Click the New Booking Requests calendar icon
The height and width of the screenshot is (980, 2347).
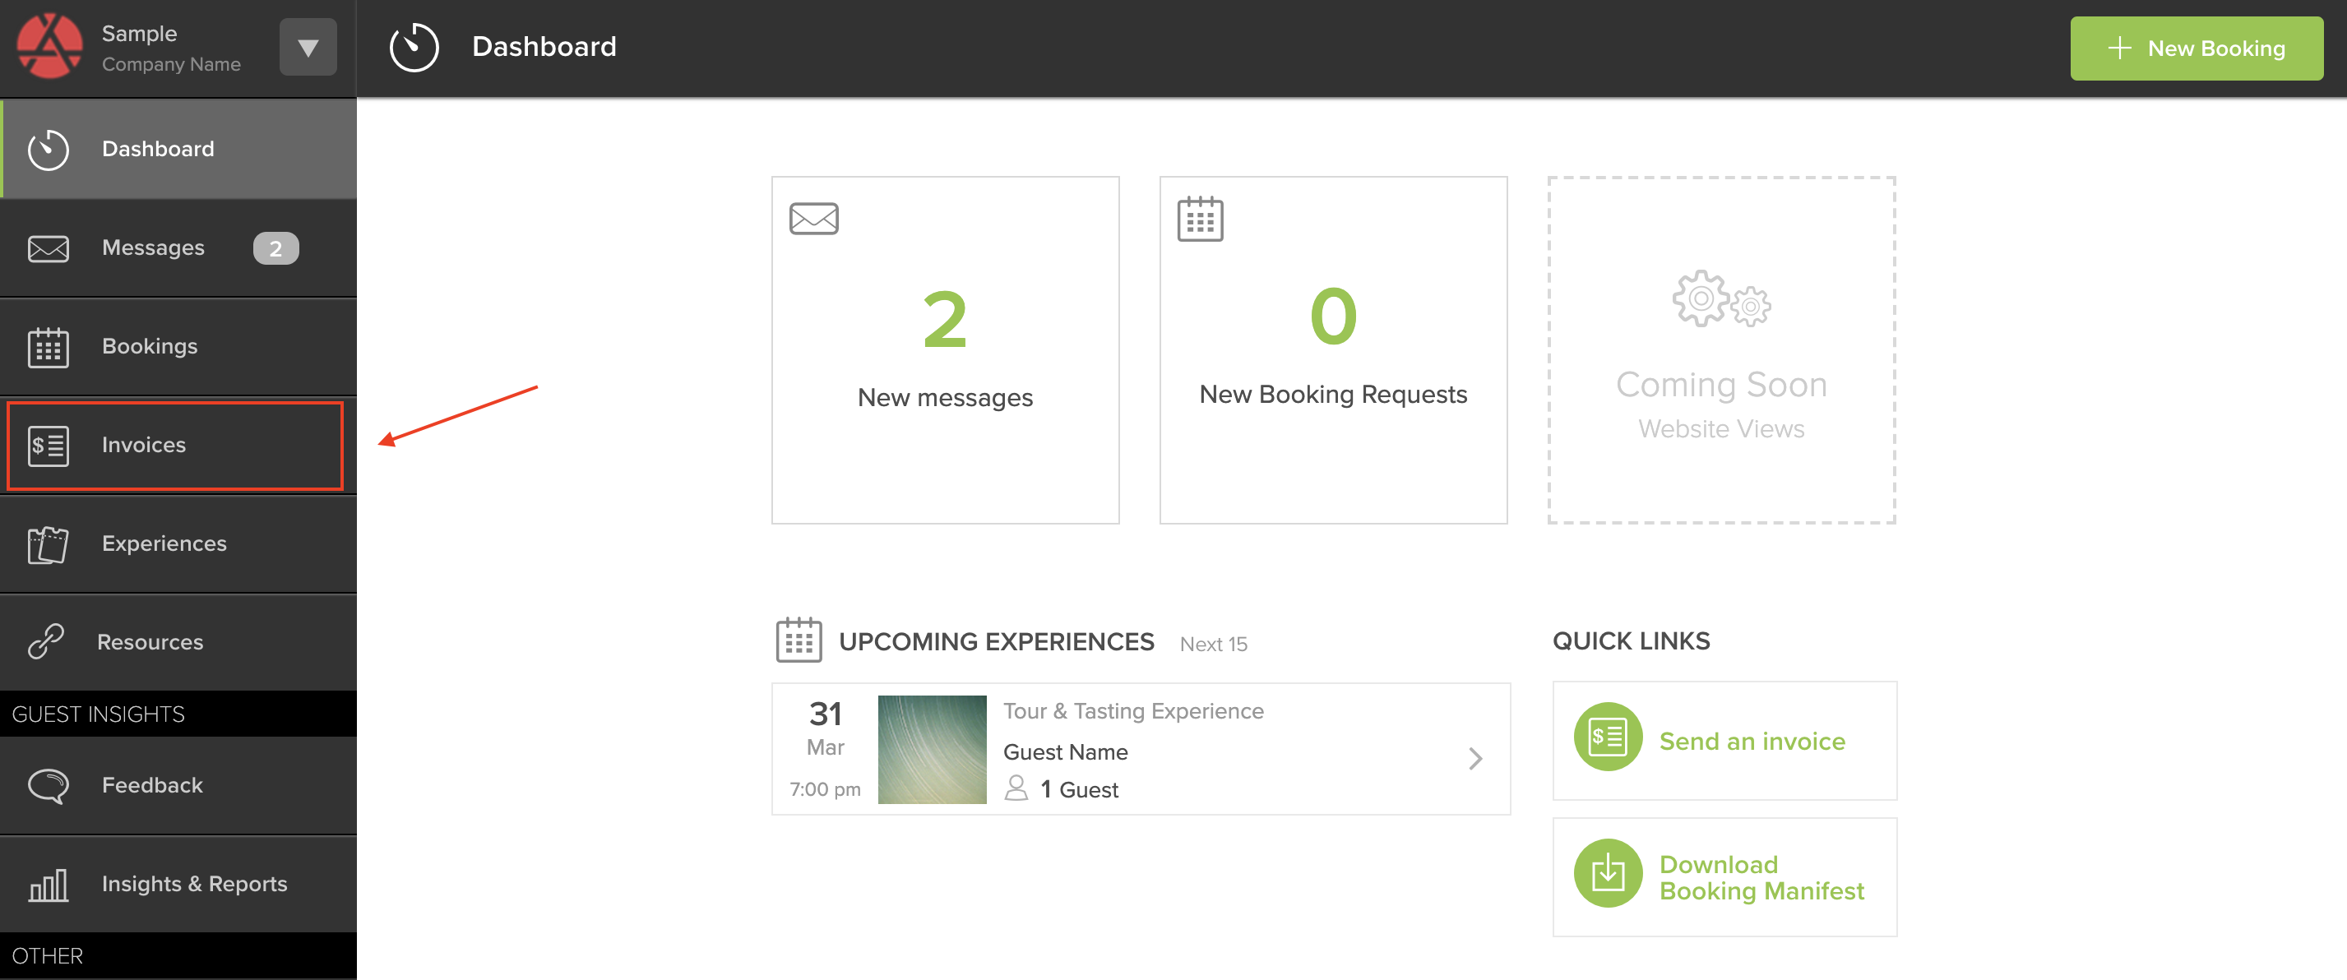click(x=1199, y=220)
